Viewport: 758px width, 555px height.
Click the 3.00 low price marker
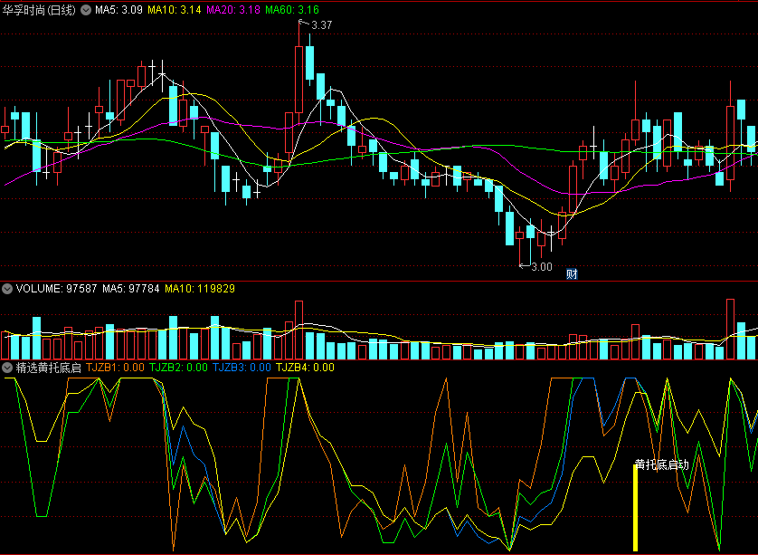tap(542, 266)
